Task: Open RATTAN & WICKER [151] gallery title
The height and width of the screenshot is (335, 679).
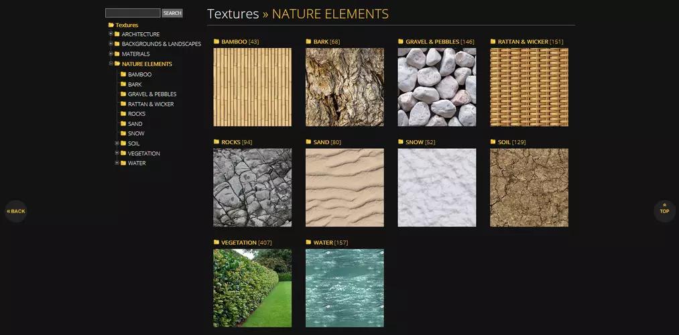Action: tap(530, 42)
